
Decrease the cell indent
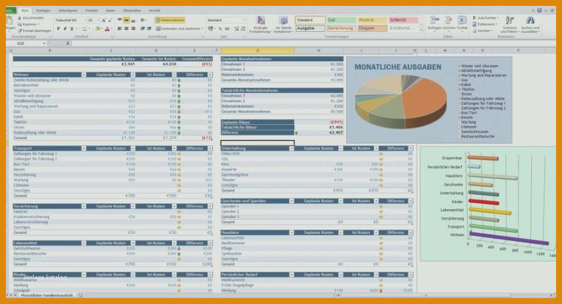pos(143,29)
